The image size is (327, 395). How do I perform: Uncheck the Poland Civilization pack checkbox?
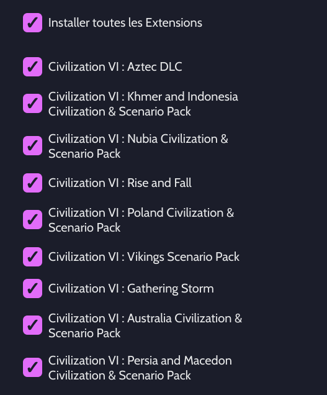32,220
